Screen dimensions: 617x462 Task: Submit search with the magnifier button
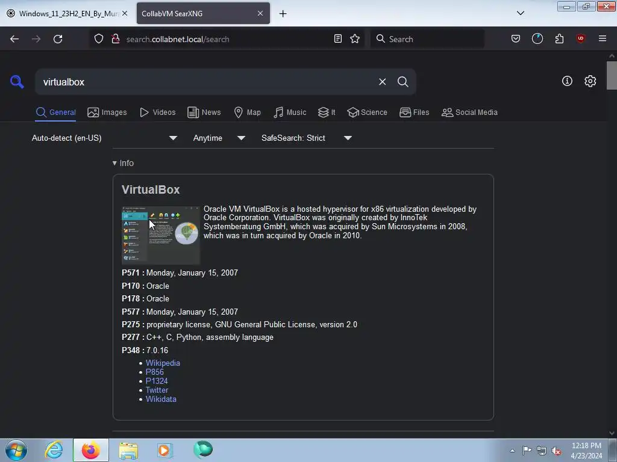pyautogui.click(x=402, y=82)
